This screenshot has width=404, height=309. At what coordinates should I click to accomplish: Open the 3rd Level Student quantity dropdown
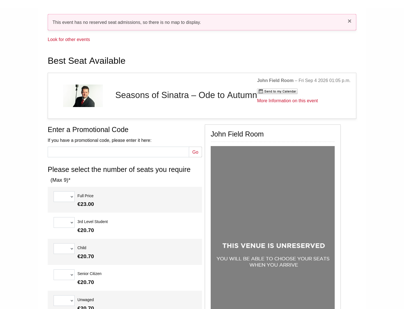tap(64, 222)
